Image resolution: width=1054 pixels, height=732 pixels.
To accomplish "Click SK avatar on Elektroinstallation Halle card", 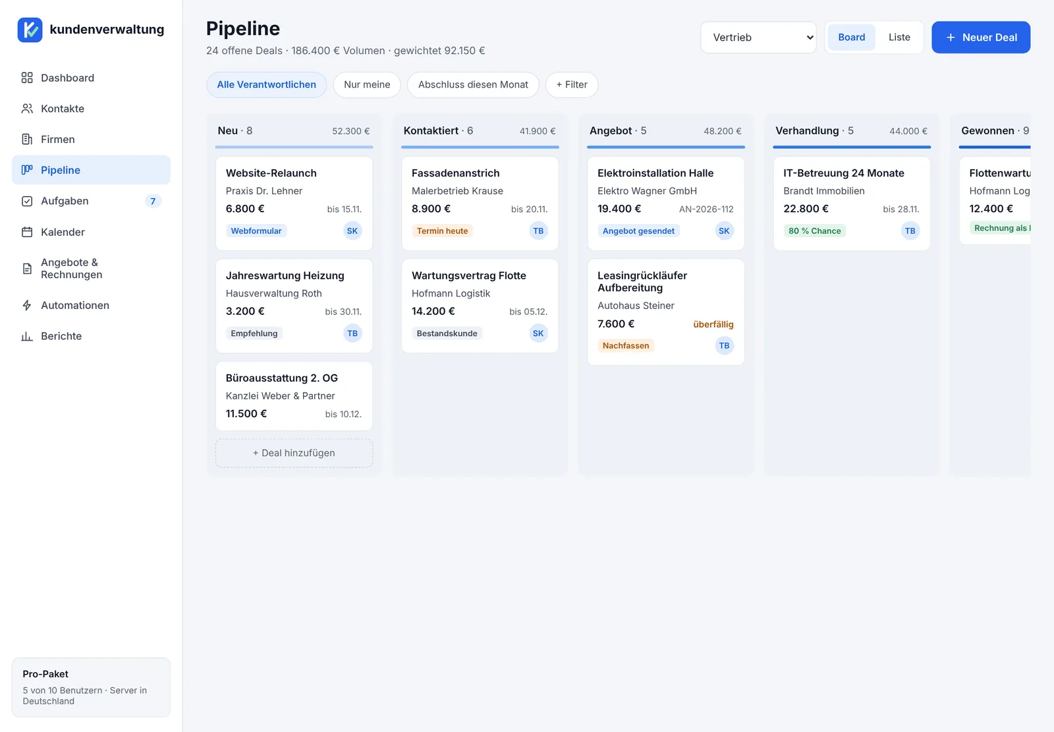I will [x=724, y=231].
